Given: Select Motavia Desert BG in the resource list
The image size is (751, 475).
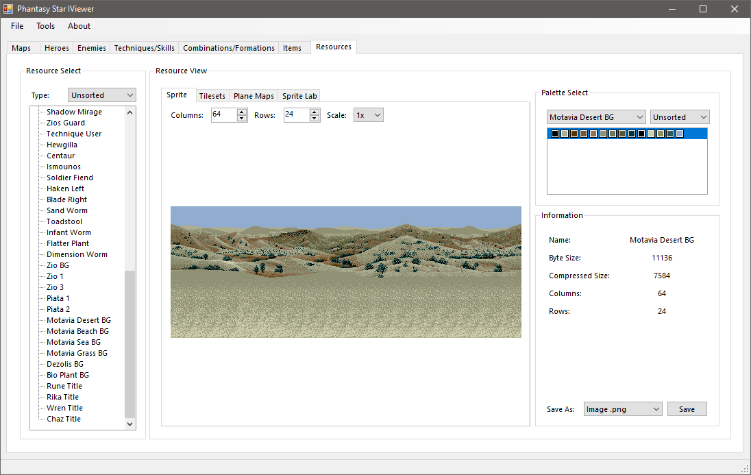Looking at the screenshot, I should tap(79, 320).
